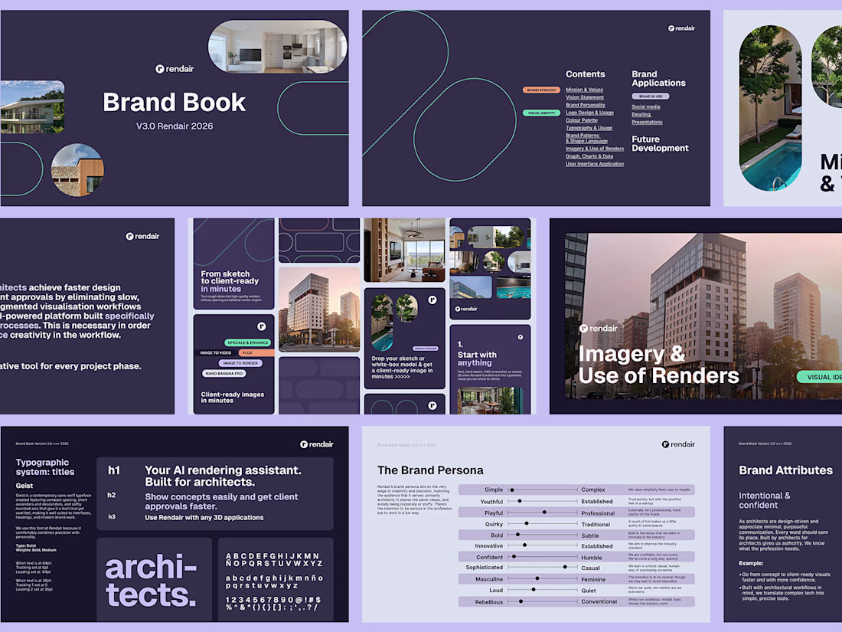
Task: Click the Playful–Professional slider knob
Action: coord(544,512)
